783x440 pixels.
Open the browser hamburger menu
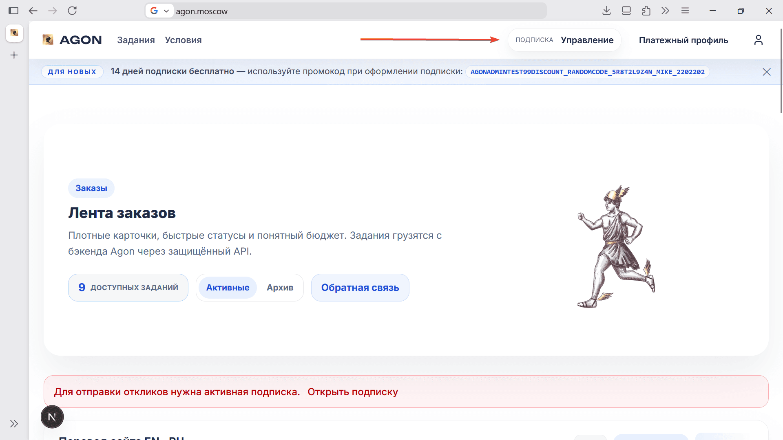click(685, 11)
